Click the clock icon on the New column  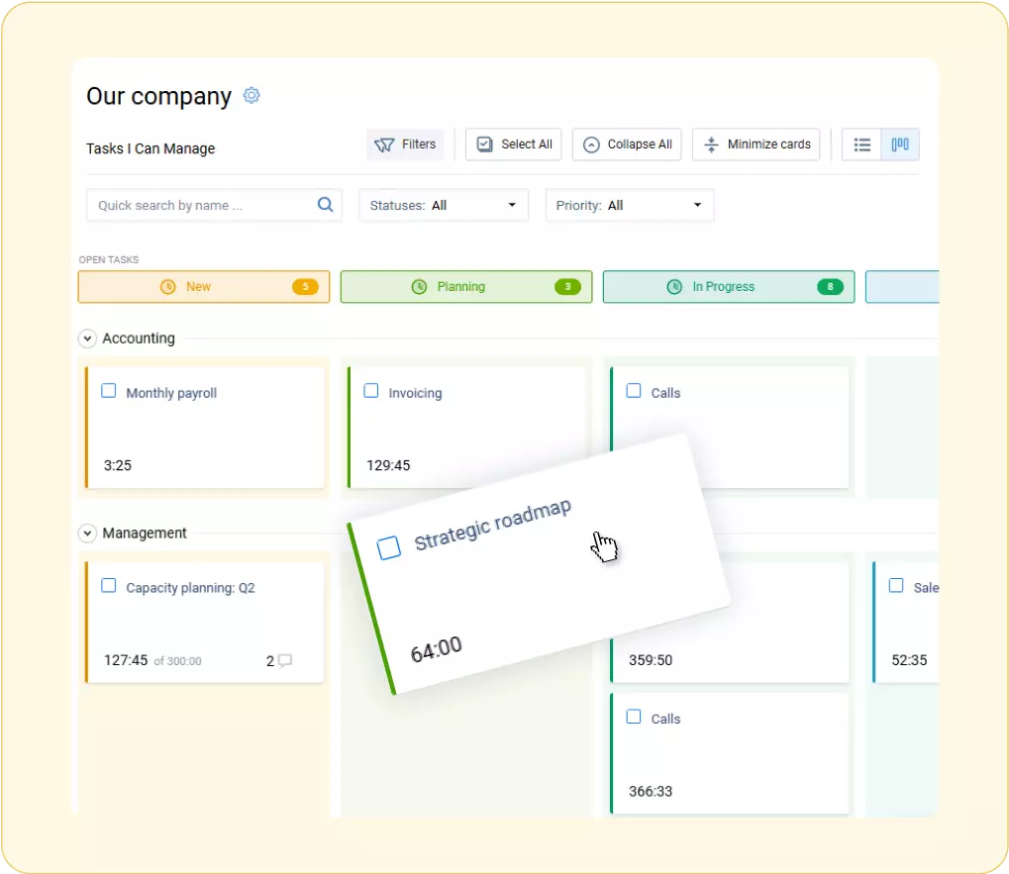pyautogui.click(x=166, y=286)
